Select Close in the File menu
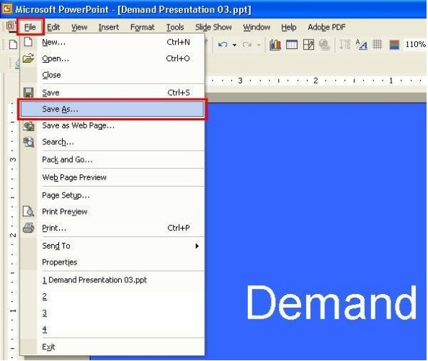 click(112, 75)
